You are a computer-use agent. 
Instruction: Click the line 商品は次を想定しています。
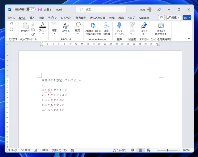click(60, 80)
